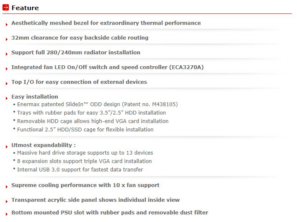Click Internal USB 3.0 support line
This screenshot has height=222, width=297.
tap(80, 169)
